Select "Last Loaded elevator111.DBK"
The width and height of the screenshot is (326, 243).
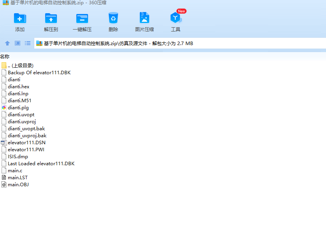tap(41, 164)
